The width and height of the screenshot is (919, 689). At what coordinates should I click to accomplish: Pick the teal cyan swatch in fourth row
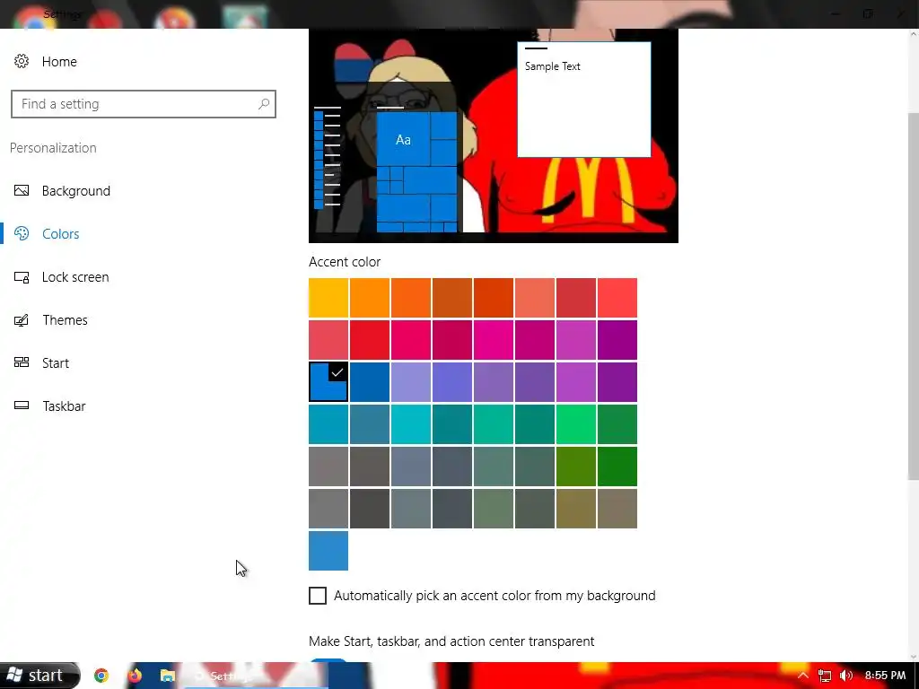[x=411, y=424]
